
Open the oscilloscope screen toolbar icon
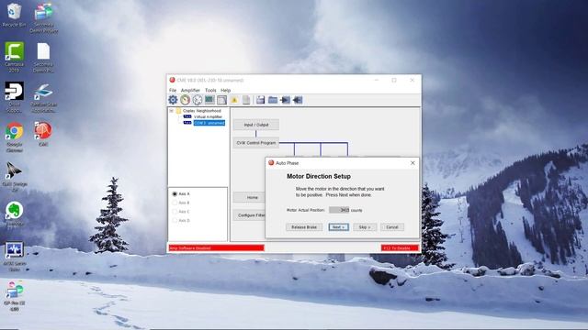209,100
